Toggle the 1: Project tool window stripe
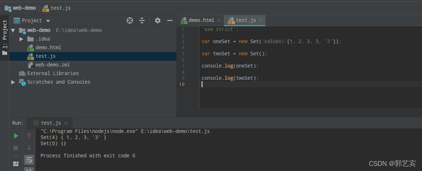 (5, 38)
